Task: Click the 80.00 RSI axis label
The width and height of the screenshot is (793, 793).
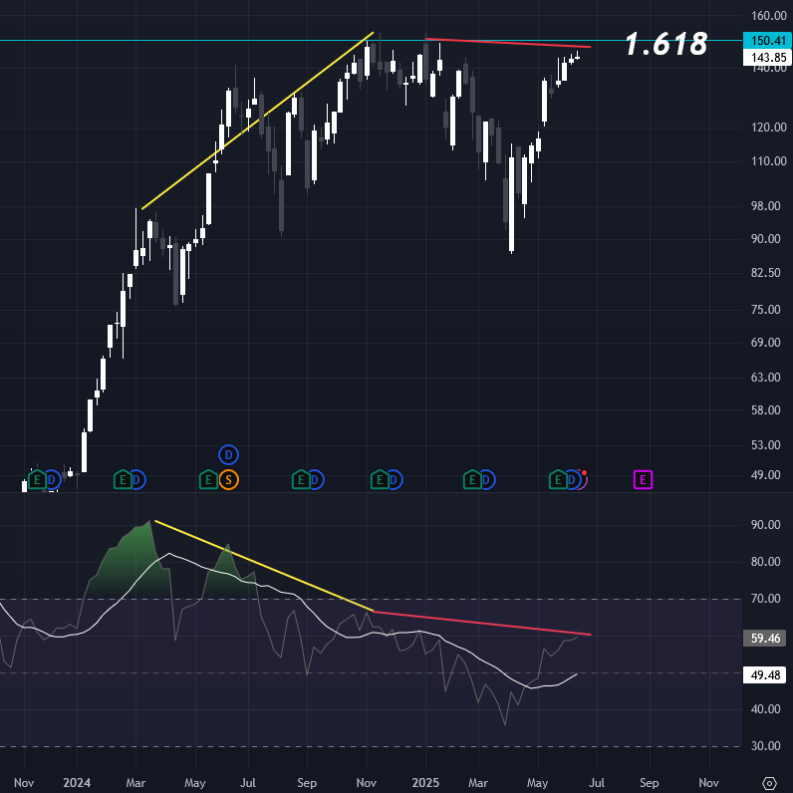Action: pos(766,561)
